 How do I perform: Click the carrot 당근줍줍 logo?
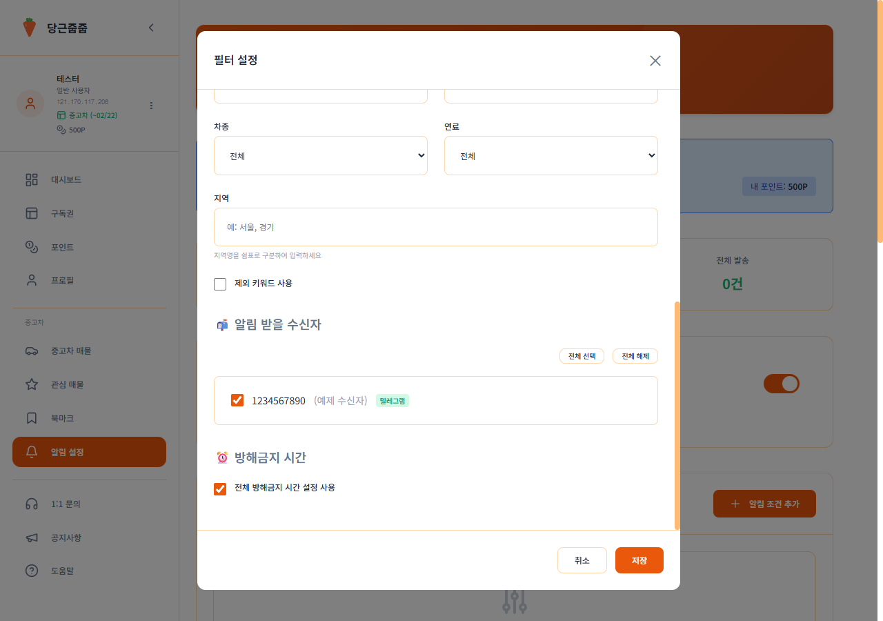click(31, 28)
